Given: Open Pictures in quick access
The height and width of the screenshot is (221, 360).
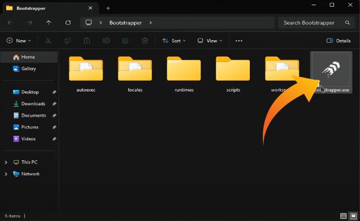Looking at the screenshot, I should [29, 127].
